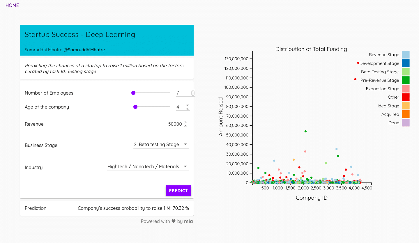Click the PREDICT button
This screenshot has width=419, height=243.
(178, 191)
